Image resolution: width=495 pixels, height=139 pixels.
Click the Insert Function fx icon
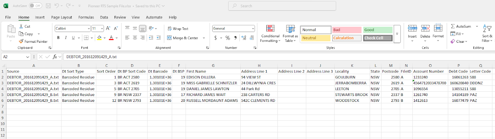point(55,57)
